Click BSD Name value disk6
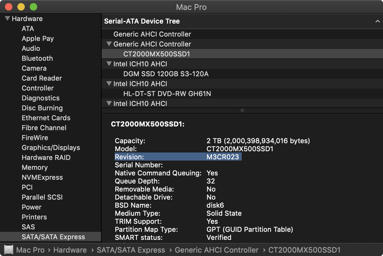The height and width of the screenshot is (256, 383). point(215,205)
